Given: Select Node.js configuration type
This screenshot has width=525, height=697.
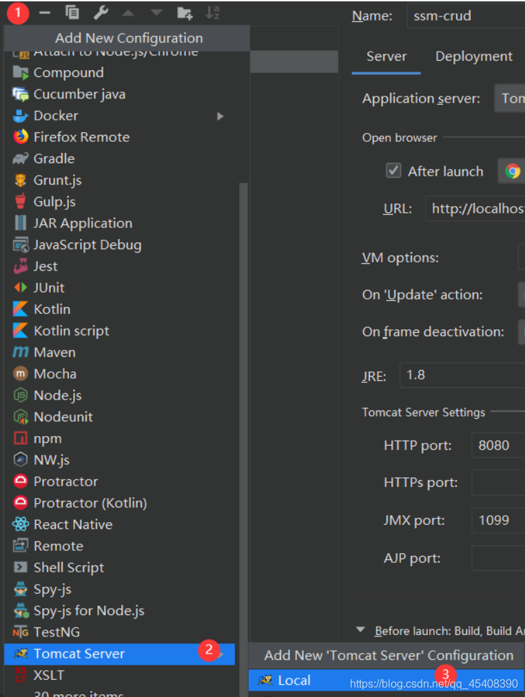Looking at the screenshot, I should pos(119,395).
